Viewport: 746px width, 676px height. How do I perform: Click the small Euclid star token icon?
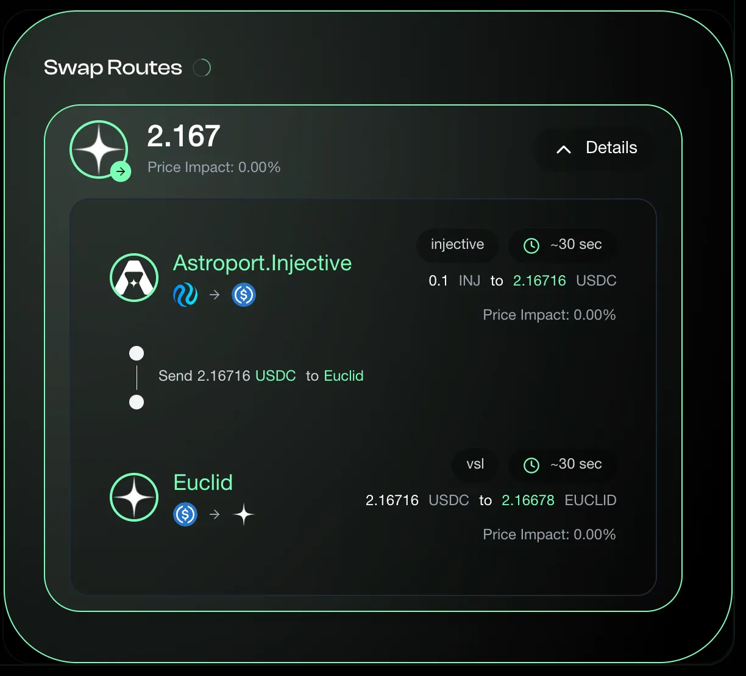click(x=244, y=514)
